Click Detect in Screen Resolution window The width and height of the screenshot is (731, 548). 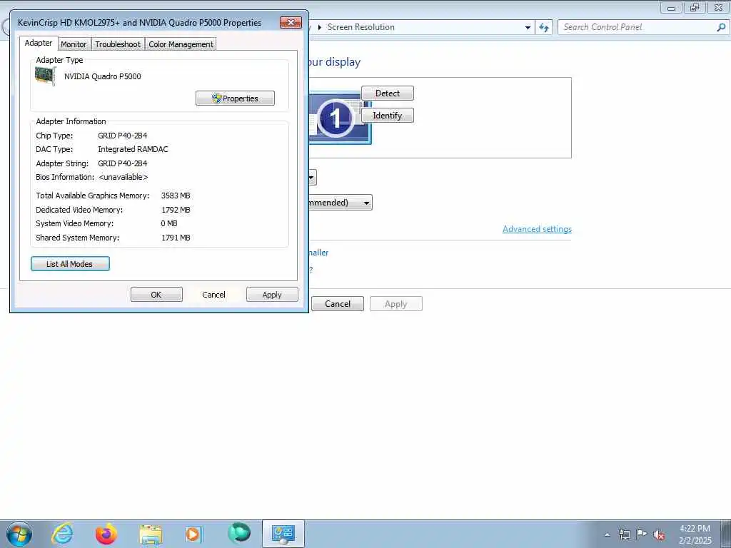point(388,93)
